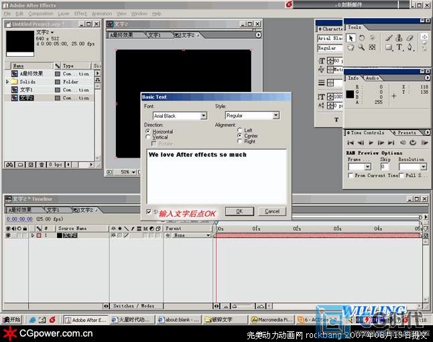
Task: Select the Rotation tool in Tools
Action: (361, 38)
